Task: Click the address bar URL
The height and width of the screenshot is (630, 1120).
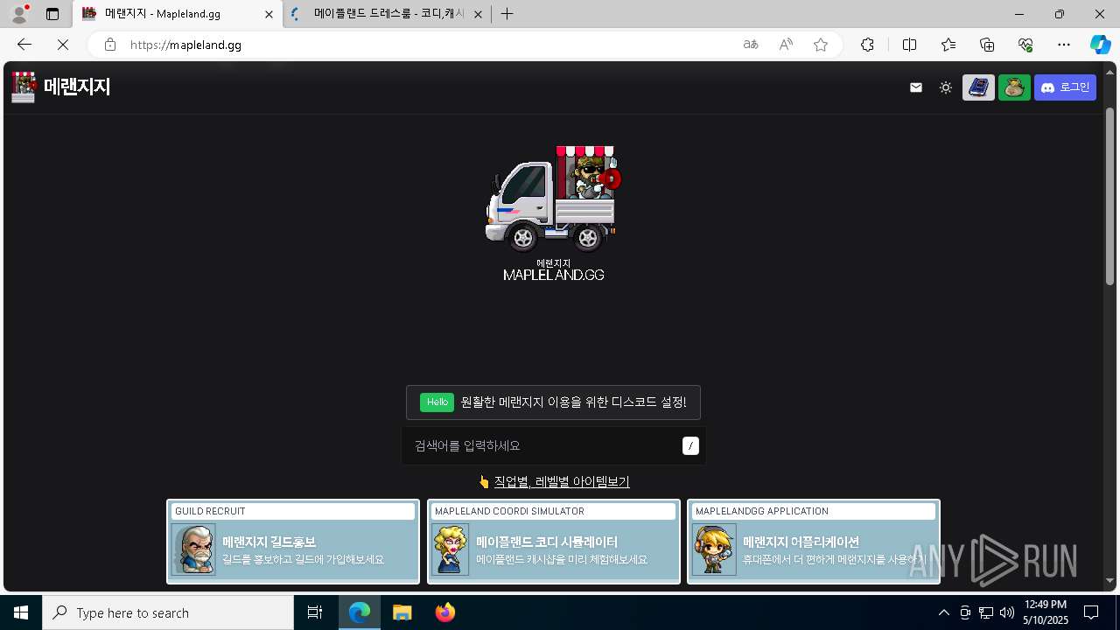Action: [x=185, y=45]
